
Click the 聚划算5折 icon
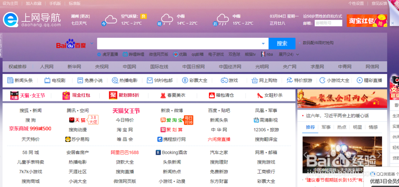coord(113,95)
